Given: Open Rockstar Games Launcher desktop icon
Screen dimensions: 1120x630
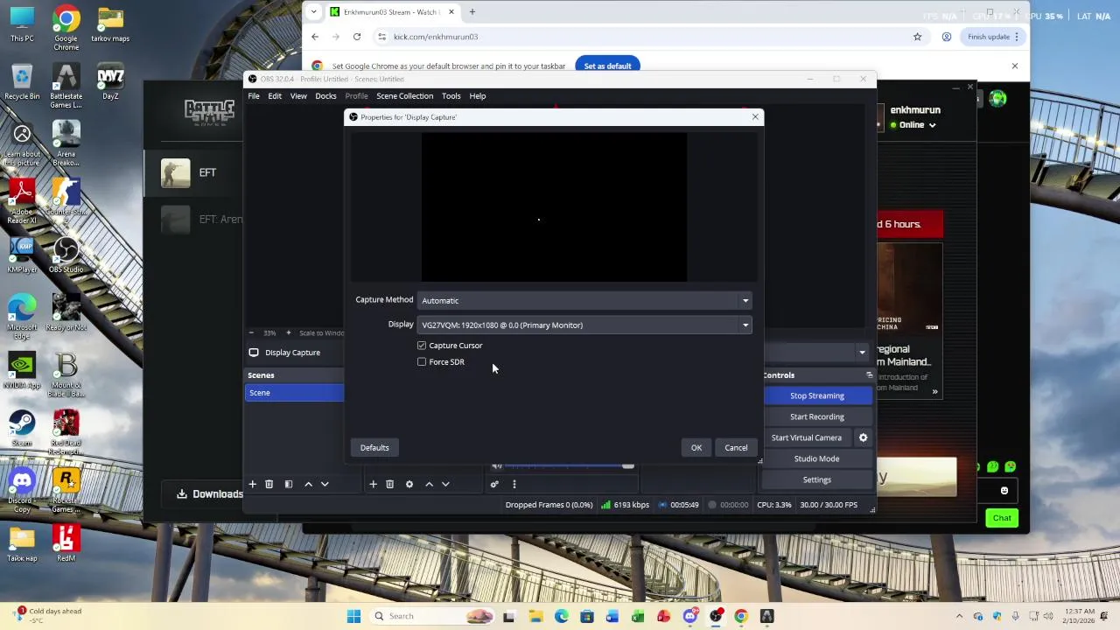Looking at the screenshot, I should click(x=66, y=490).
